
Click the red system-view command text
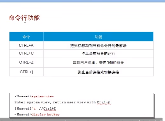[43, 96]
